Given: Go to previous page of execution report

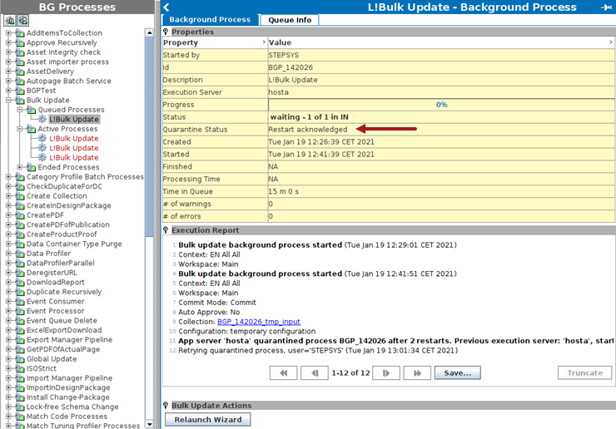Looking at the screenshot, I should [315, 373].
